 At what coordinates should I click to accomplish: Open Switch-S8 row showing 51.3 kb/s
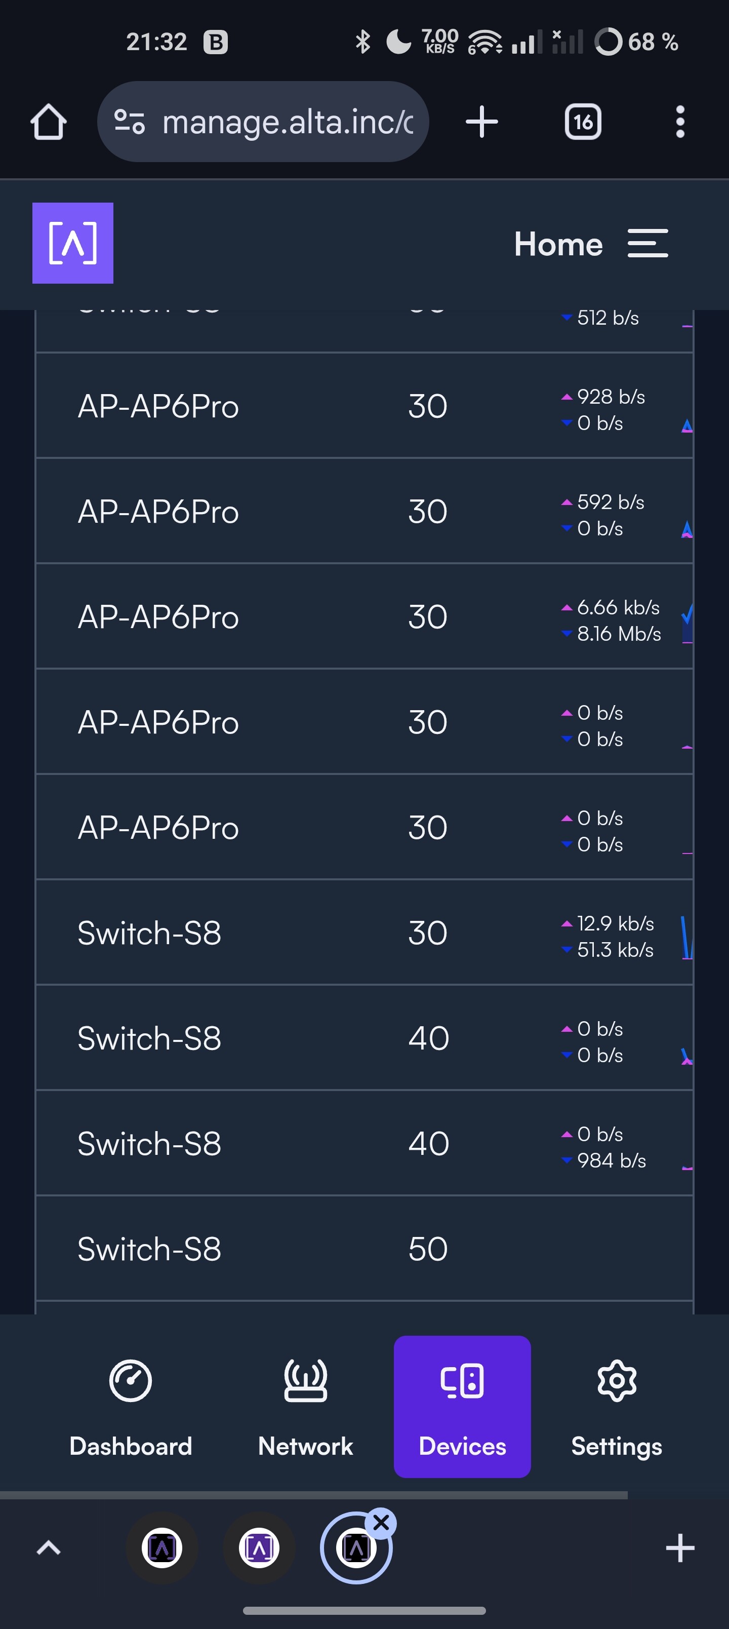pyautogui.click(x=365, y=932)
